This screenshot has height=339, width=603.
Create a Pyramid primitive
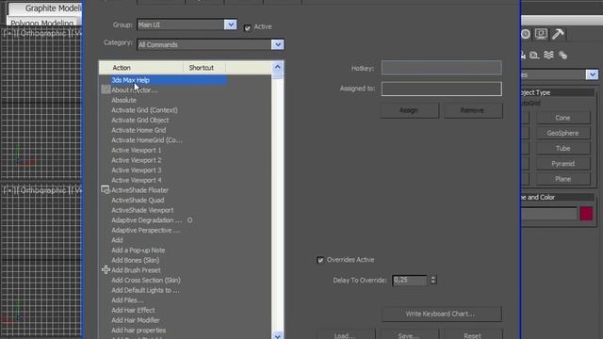click(x=563, y=164)
